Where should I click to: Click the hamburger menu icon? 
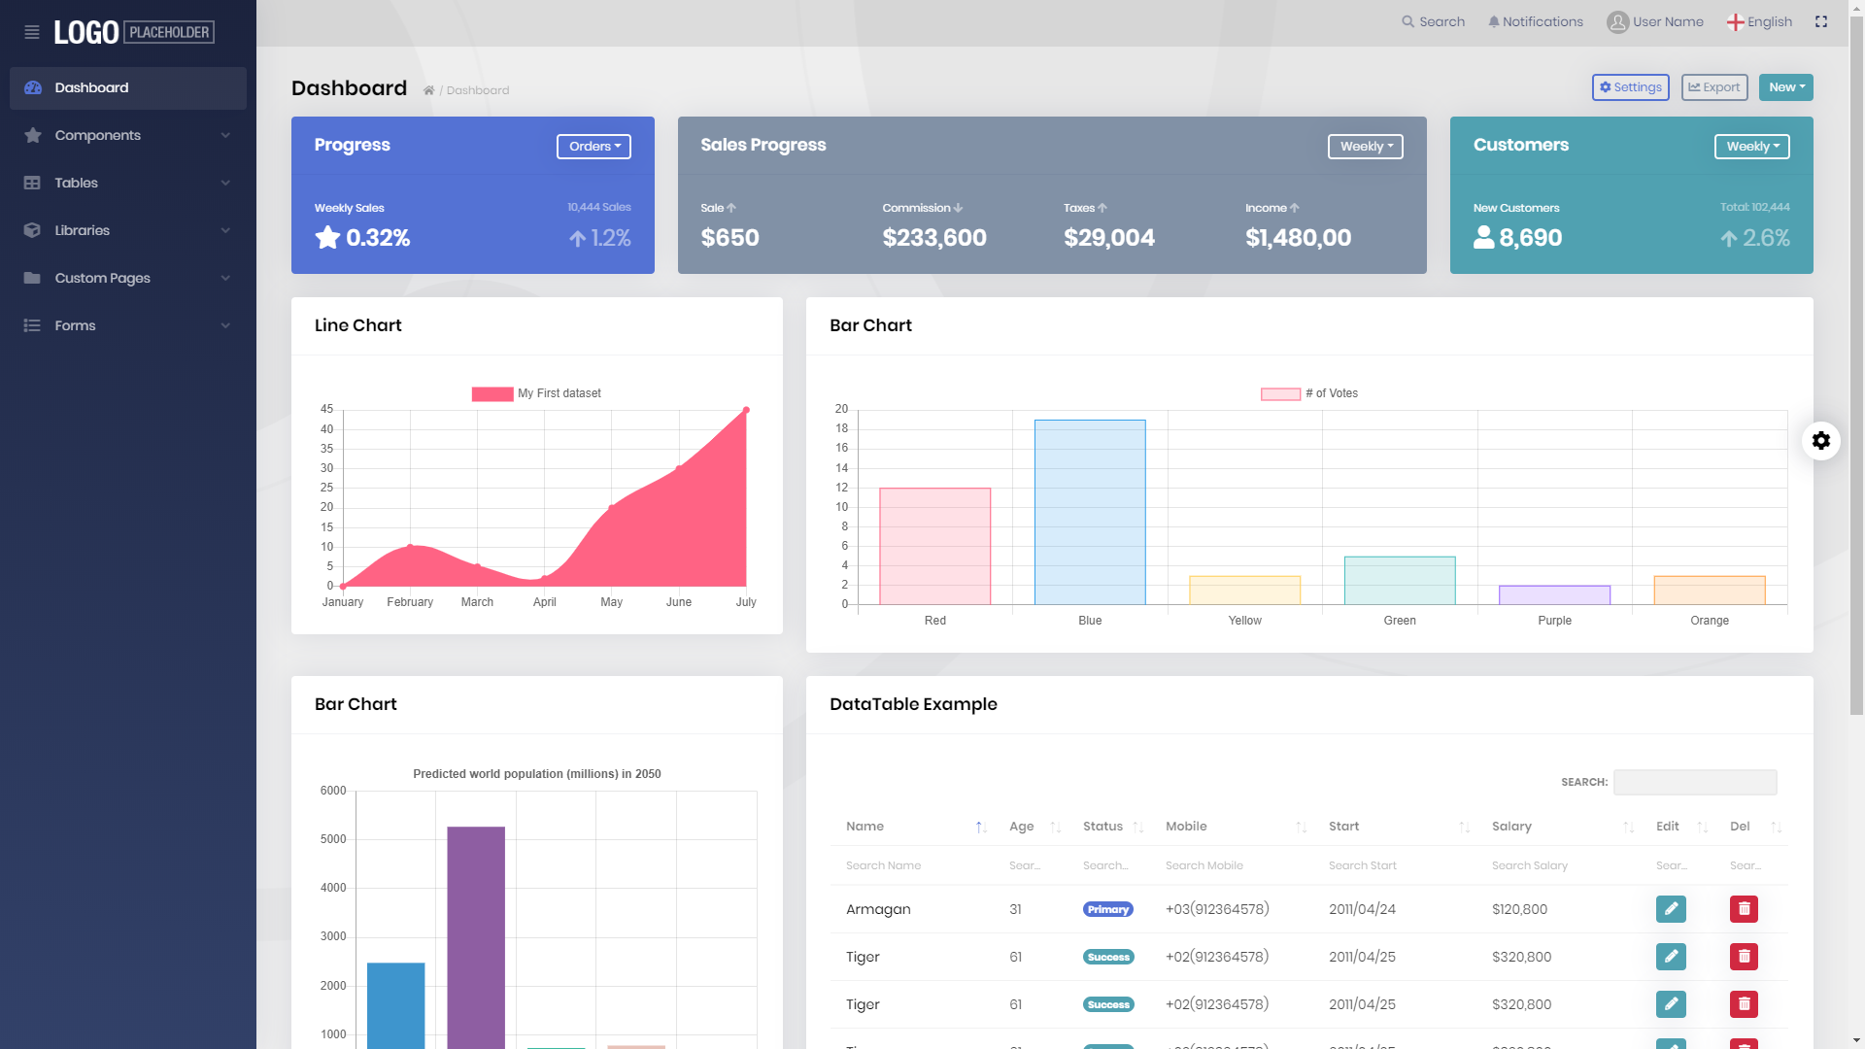[x=32, y=32]
